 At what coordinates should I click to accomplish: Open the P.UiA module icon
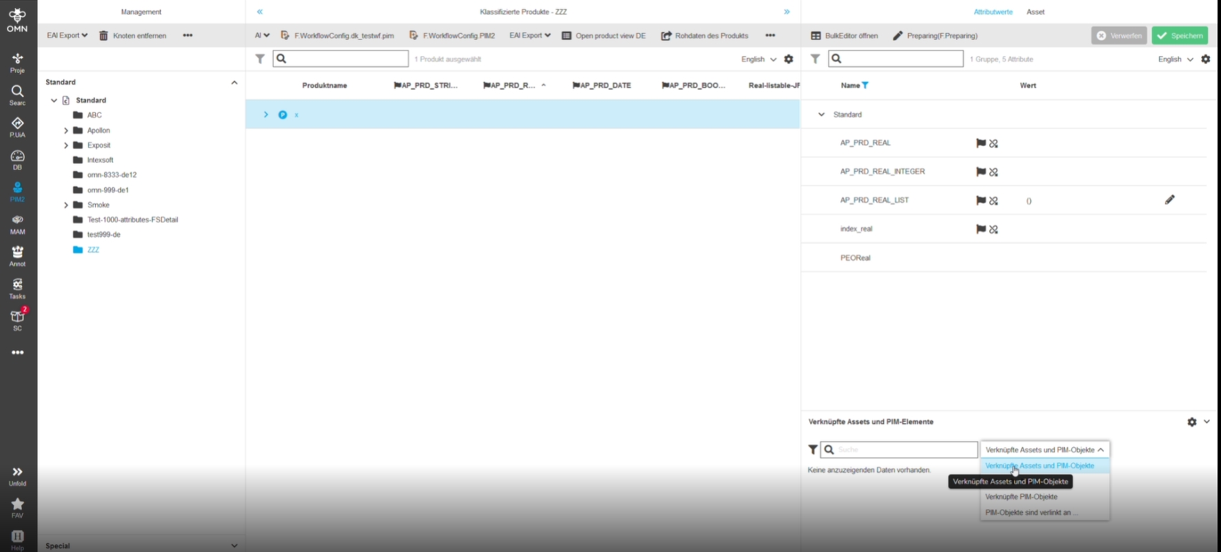pyautogui.click(x=17, y=127)
